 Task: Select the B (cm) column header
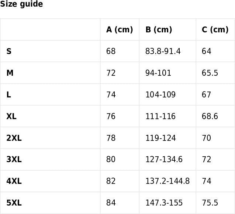(159, 30)
